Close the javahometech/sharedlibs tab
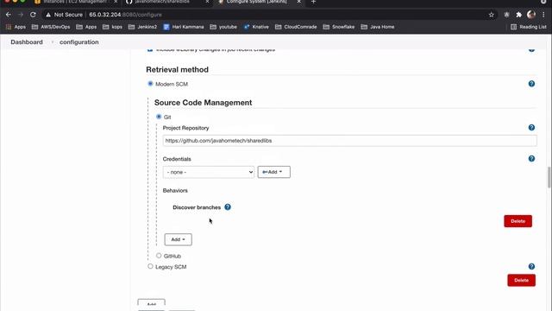This screenshot has height=311, width=552. (207, 2)
